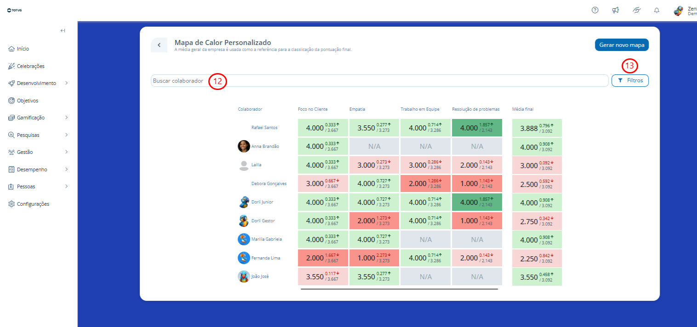The width and height of the screenshot is (697, 327).
Task: Click Marilia Gabriela's avatar
Action: (x=244, y=239)
